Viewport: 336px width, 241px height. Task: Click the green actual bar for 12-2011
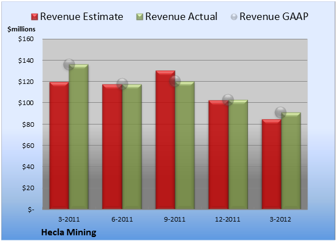coord(238,154)
